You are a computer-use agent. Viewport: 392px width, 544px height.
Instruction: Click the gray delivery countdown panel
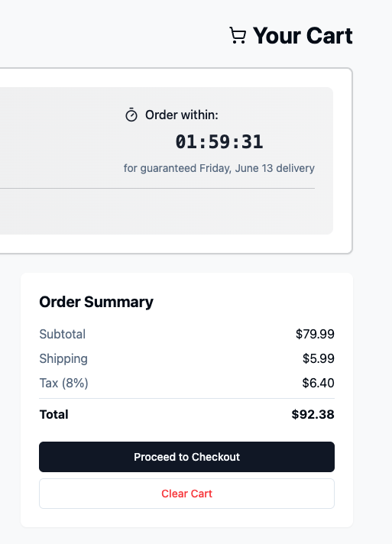point(167,160)
